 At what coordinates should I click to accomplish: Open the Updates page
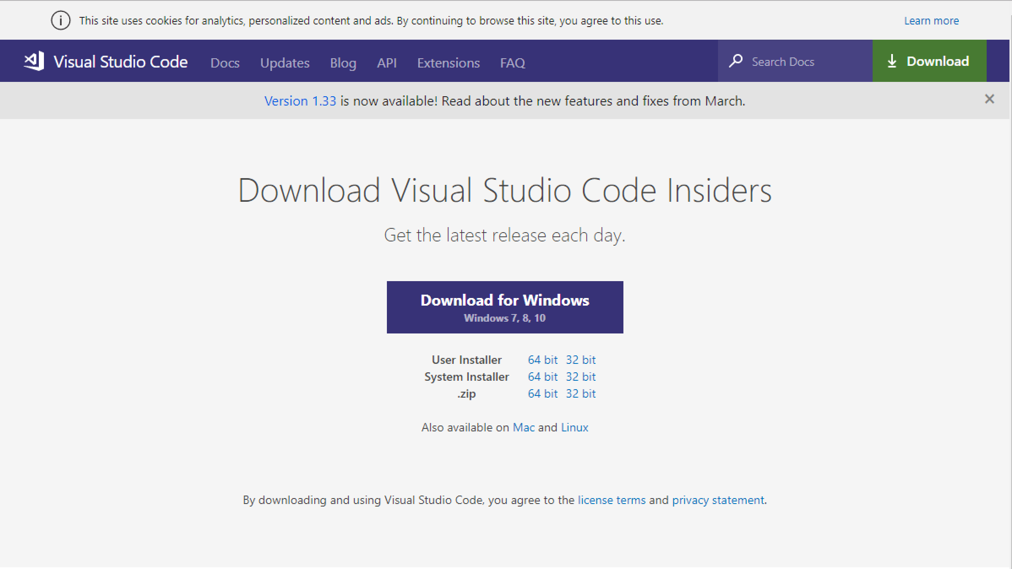285,63
